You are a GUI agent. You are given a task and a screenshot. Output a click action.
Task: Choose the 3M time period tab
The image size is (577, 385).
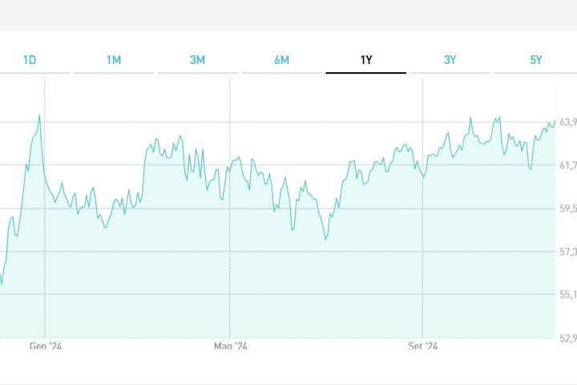(x=197, y=60)
